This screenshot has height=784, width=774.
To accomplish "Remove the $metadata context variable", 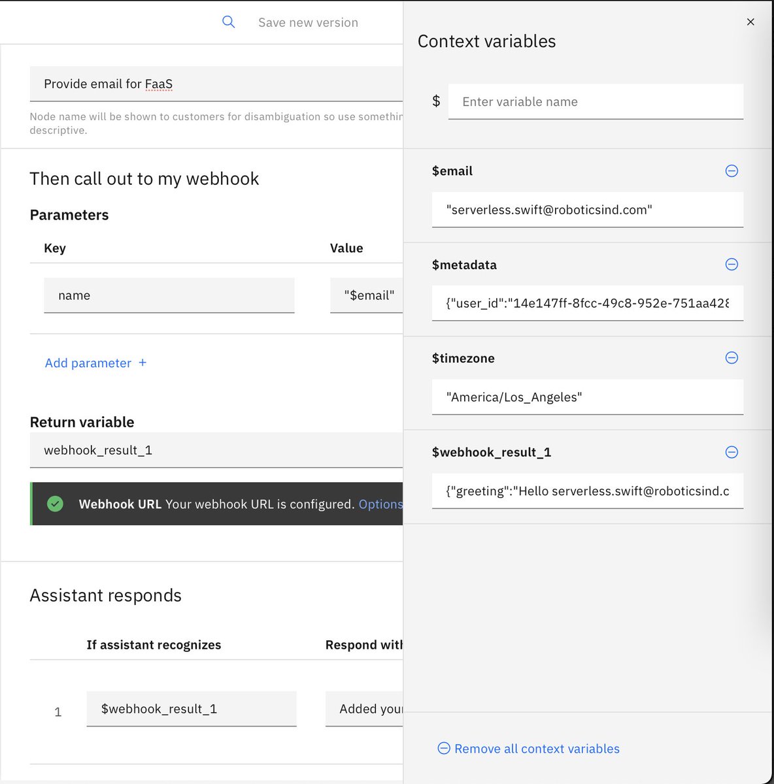I will pyautogui.click(x=732, y=265).
